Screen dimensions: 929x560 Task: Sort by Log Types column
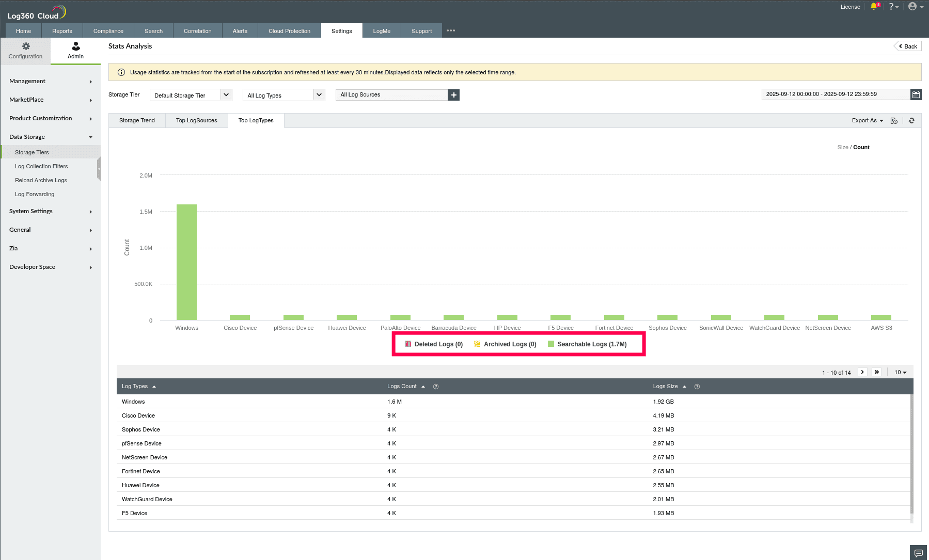(138, 387)
